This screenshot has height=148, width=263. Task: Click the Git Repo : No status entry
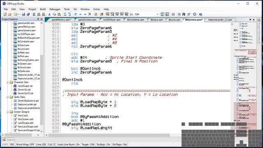tap(120, 144)
